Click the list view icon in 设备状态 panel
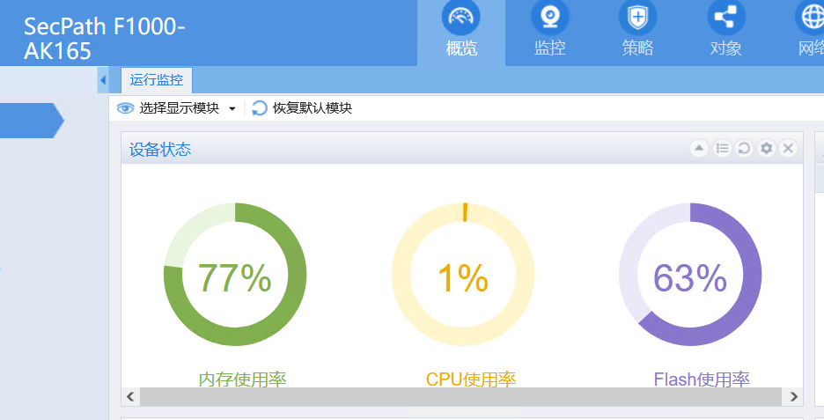Viewport: 824px width, 420px height. click(722, 149)
